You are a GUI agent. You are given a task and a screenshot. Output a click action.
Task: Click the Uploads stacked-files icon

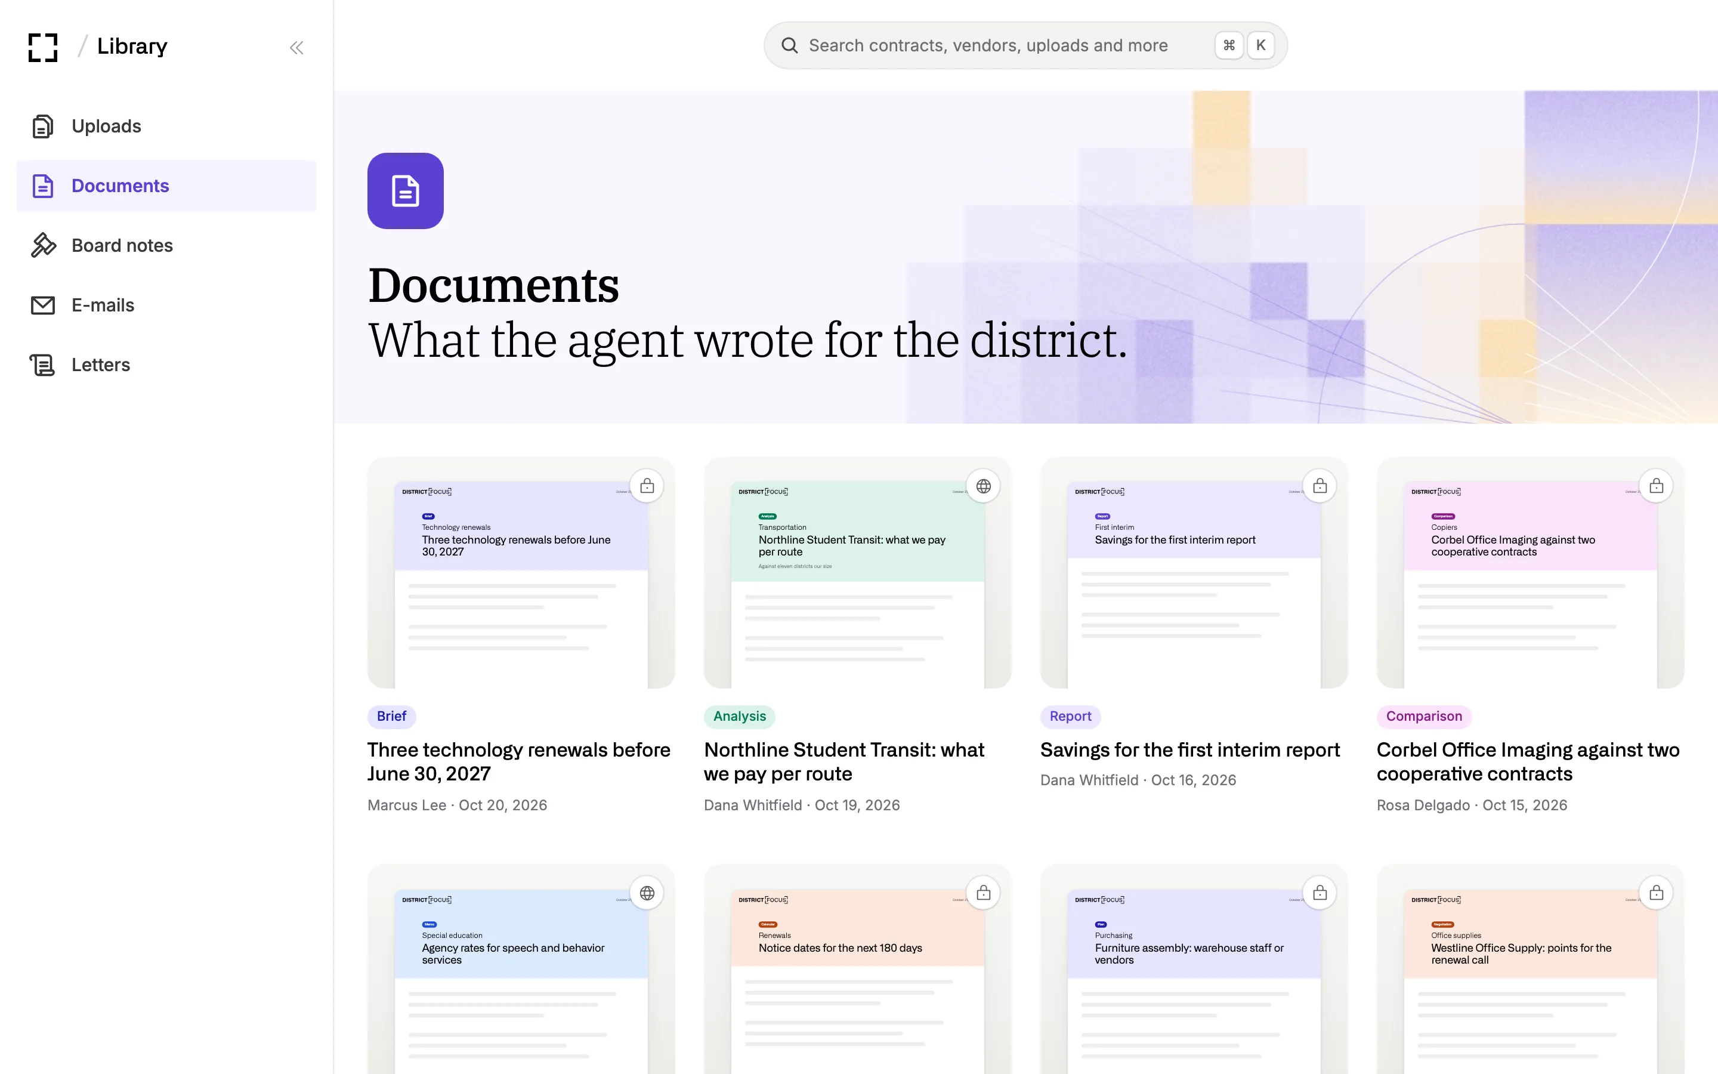[x=42, y=126]
